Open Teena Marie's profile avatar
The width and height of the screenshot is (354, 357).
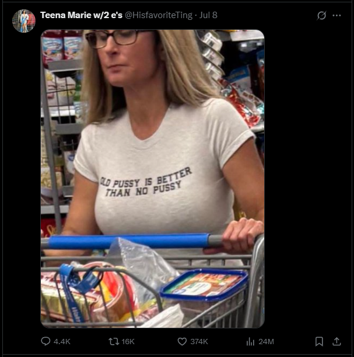[24, 21]
